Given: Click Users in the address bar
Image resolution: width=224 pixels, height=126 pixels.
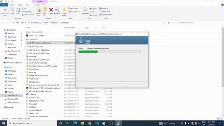Looking at the screenshot, I should click(46, 23).
